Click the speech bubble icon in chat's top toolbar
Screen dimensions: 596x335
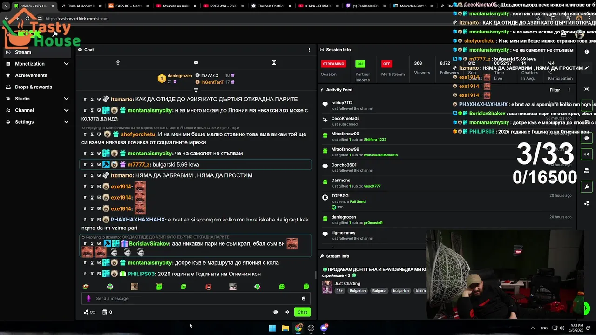tap(196, 63)
